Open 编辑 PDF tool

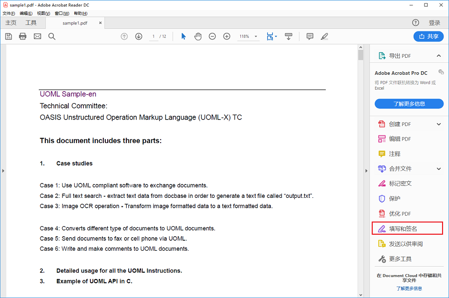pyautogui.click(x=395, y=139)
